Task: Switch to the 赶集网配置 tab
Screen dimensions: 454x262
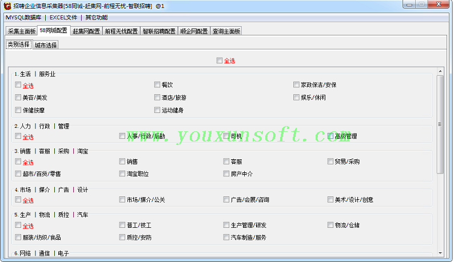Action: click(86, 31)
